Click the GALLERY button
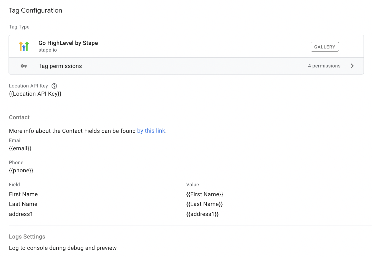 [x=325, y=47]
